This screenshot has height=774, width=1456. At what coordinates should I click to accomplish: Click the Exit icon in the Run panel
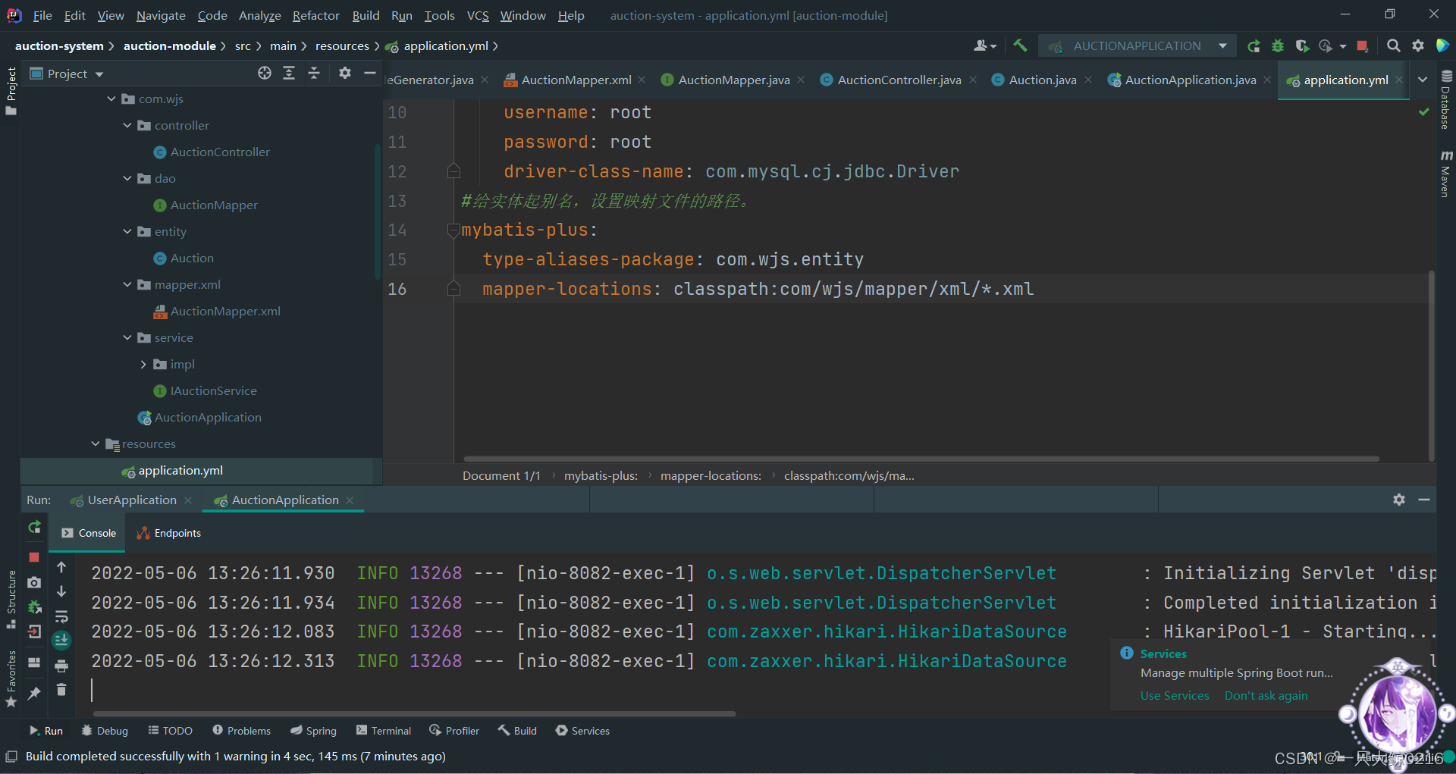click(34, 631)
